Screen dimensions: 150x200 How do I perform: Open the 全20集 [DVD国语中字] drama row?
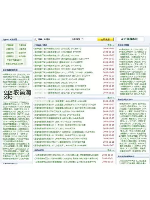pyautogui.click(x=65, y=162)
